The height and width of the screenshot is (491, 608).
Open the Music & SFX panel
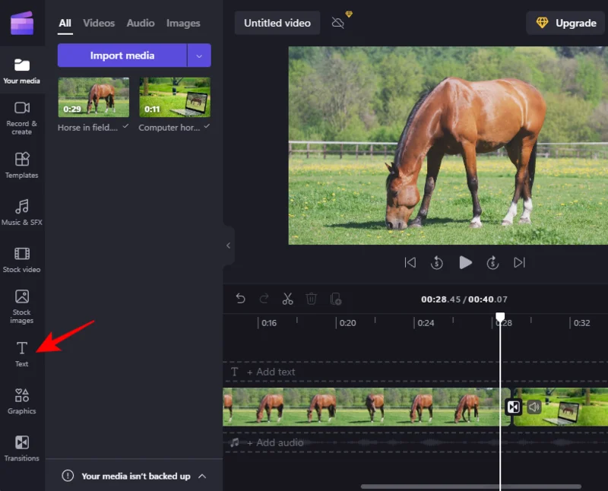click(21, 211)
